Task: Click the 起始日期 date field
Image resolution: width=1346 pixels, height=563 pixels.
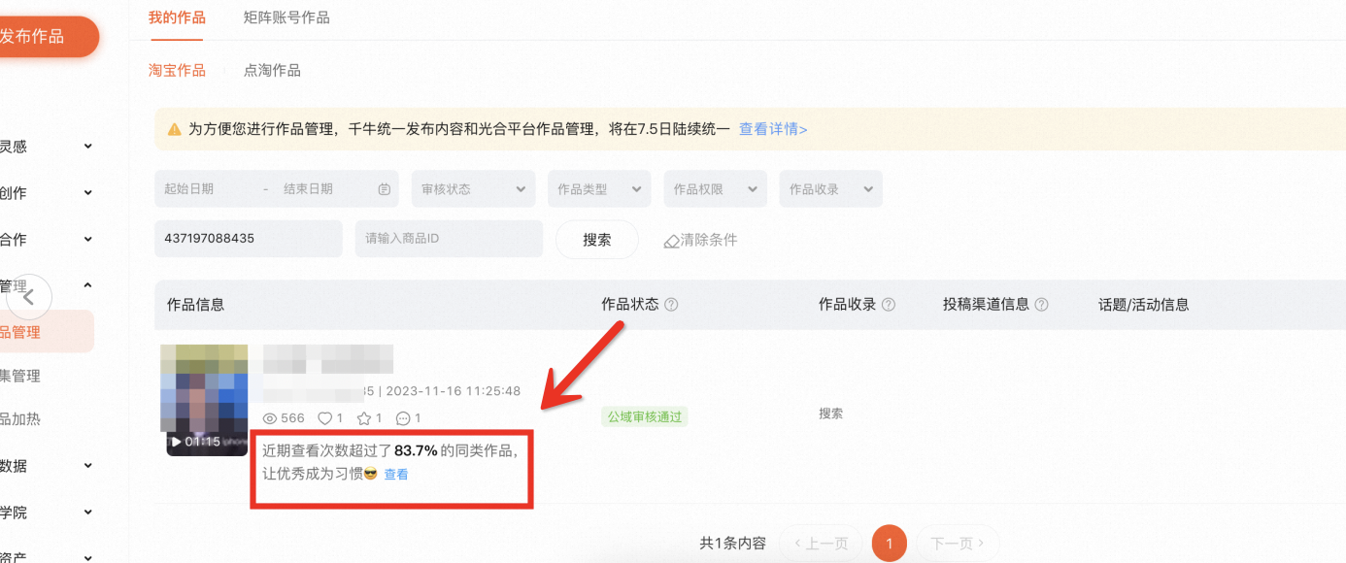Action: (189, 189)
